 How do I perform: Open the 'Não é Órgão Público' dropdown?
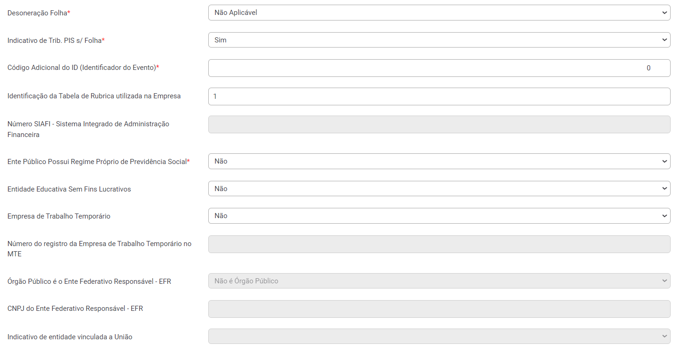coord(439,281)
